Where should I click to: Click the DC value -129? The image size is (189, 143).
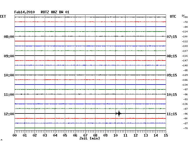[185, 75]
